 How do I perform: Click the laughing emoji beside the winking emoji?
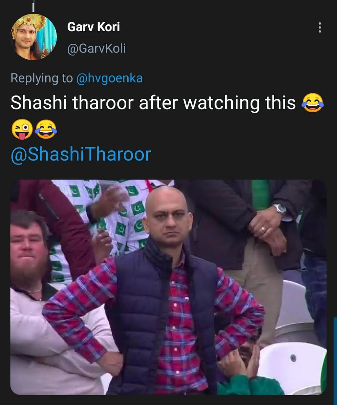[x=46, y=129]
